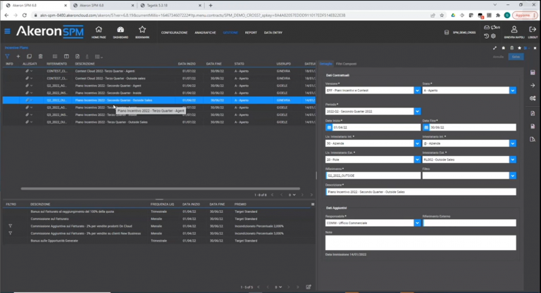Viewport: 541px width, 293px height.
Task: Expand the Versione dropdown
Action: tap(416, 91)
